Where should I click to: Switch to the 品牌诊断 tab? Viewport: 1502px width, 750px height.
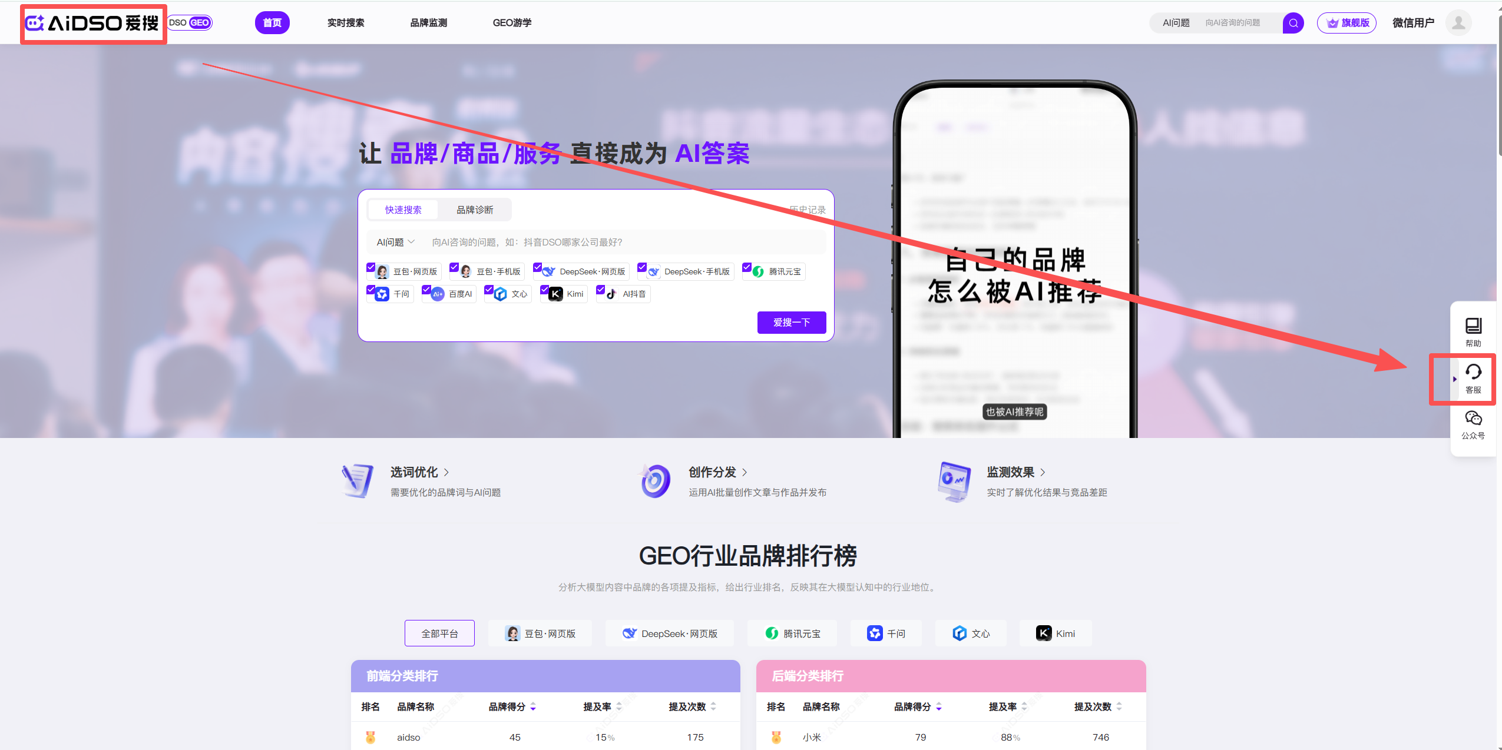tap(475, 210)
